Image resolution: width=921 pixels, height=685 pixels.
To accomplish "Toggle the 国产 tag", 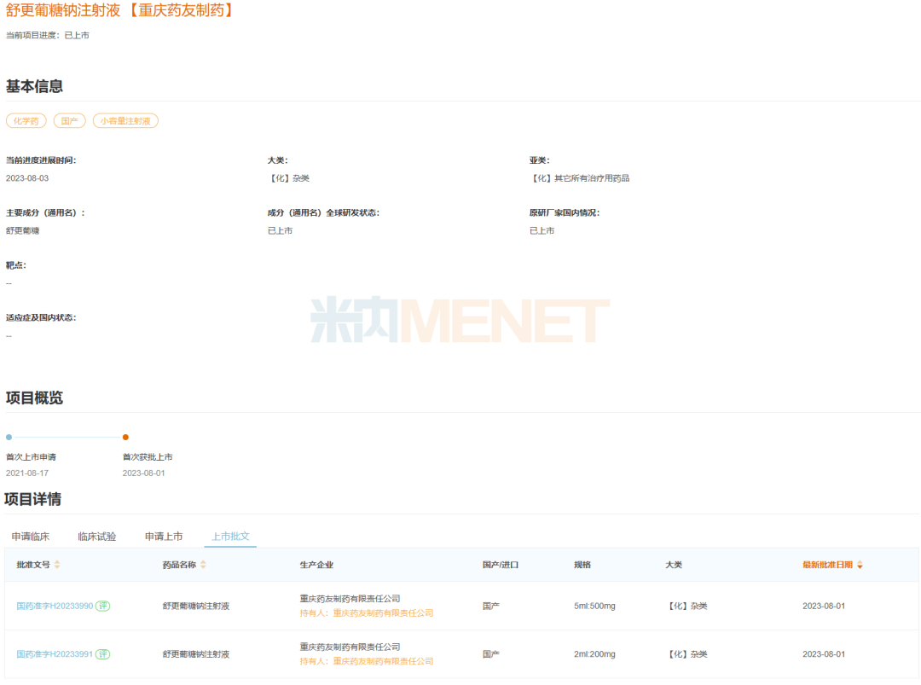I will point(69,120).
